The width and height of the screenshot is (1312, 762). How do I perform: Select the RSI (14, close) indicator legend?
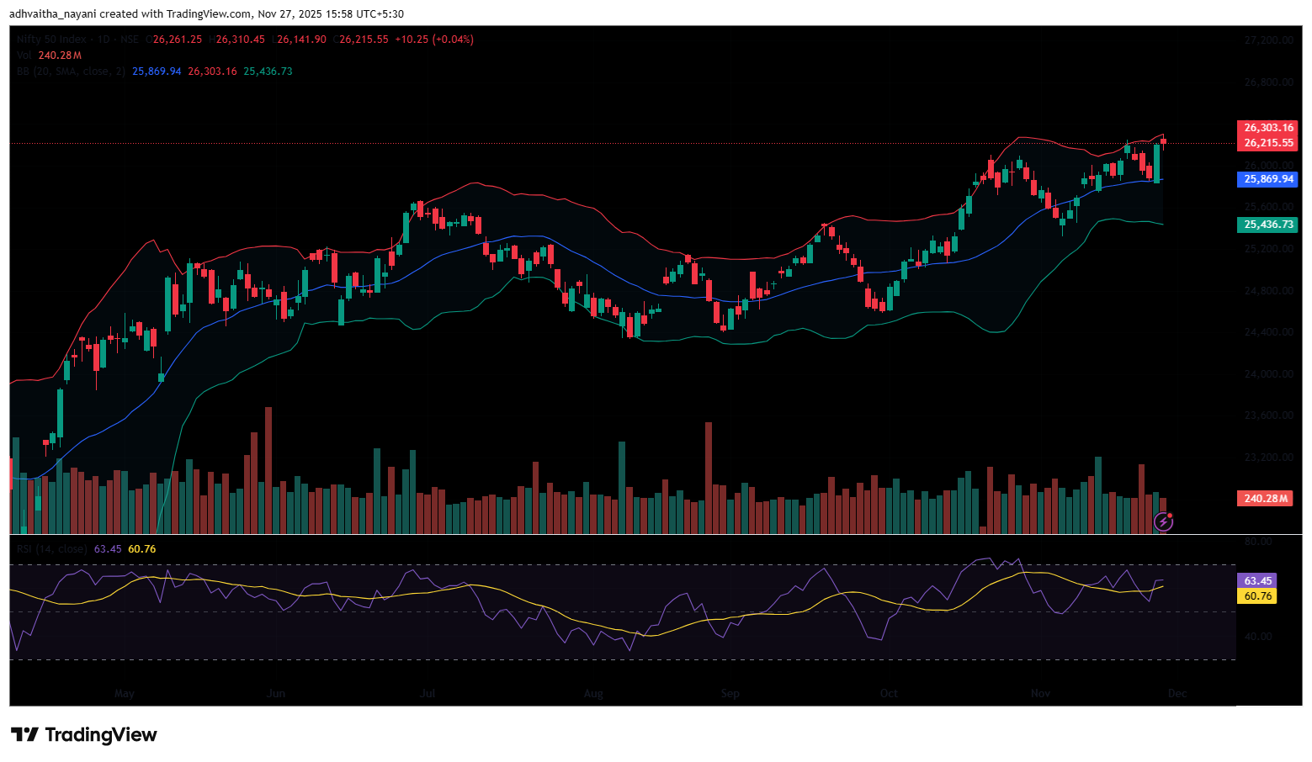51,549
